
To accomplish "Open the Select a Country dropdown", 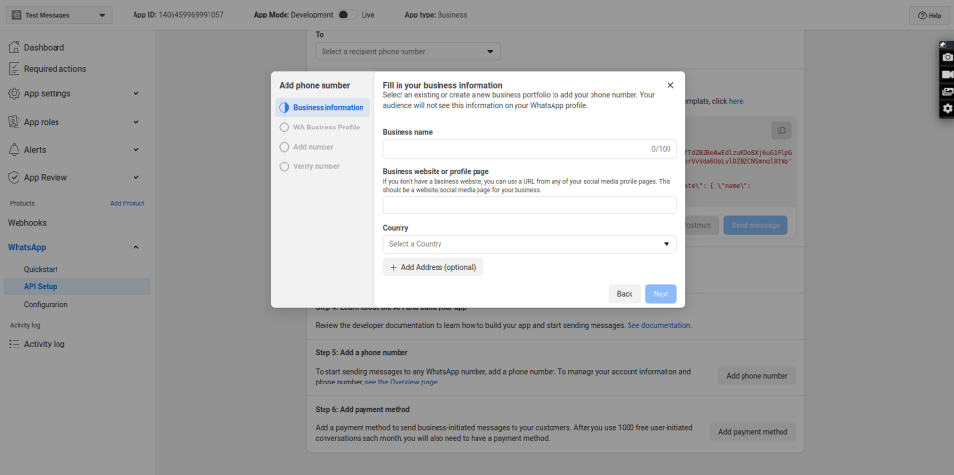I will point(529,244).
